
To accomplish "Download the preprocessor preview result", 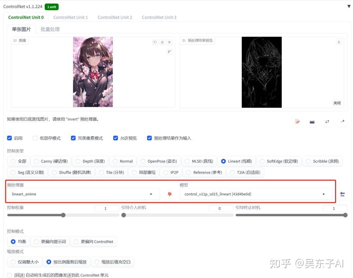I will pos(339,42).
